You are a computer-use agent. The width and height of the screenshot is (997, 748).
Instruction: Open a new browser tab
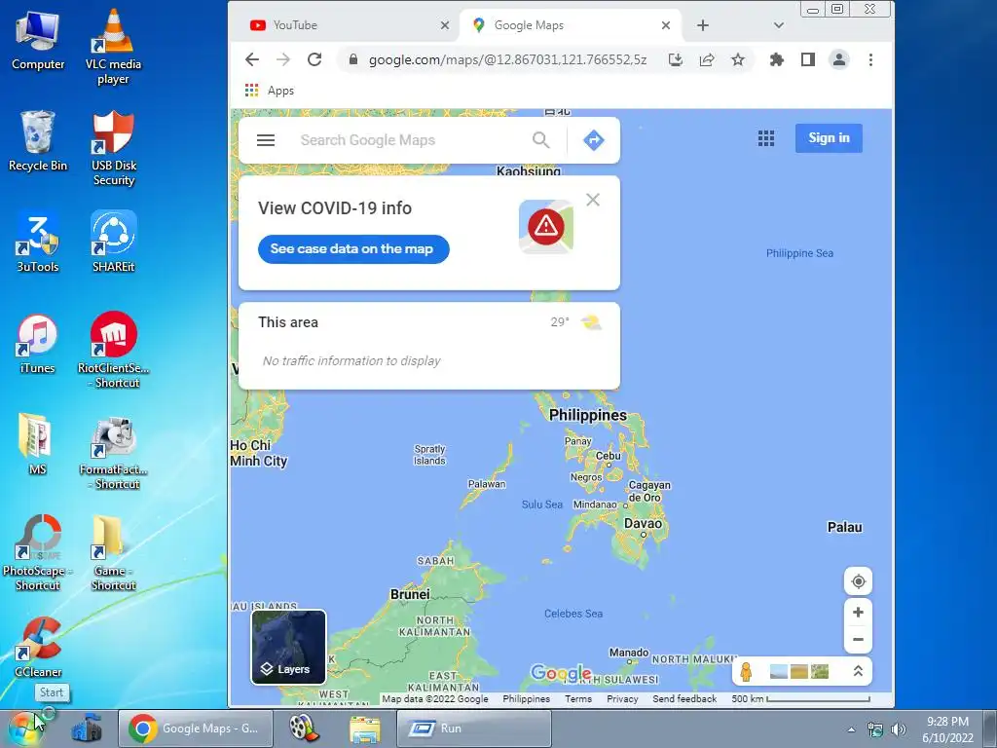pyautogui.click(x=703, y=25)
